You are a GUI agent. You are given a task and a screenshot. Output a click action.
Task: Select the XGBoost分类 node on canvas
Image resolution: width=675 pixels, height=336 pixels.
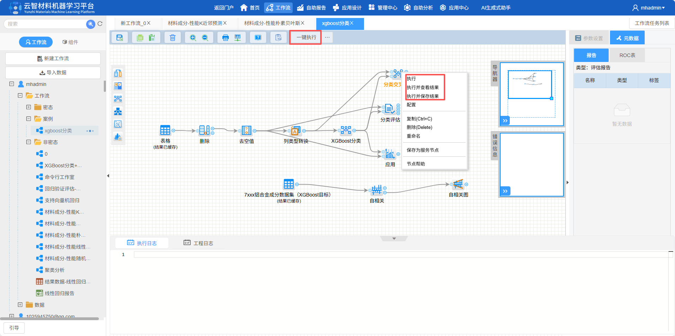click(346, 131)
